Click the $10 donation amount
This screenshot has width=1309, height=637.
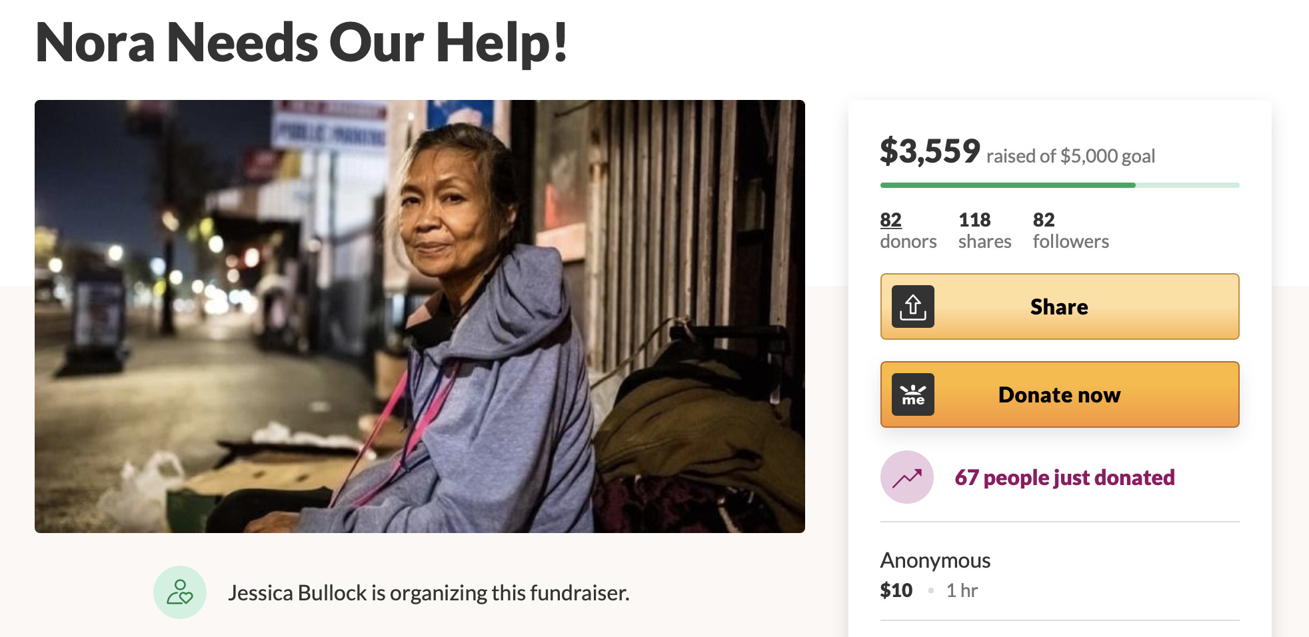tap(896, 590)
